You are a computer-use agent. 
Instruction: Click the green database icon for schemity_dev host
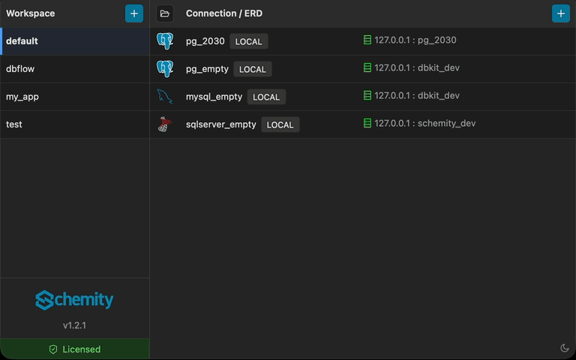(x=367, y=124)
